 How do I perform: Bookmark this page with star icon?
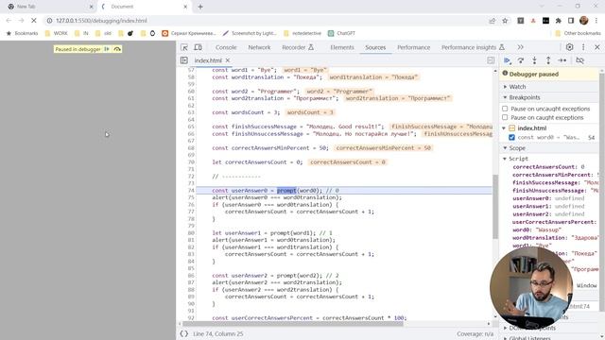coord(505,21)
